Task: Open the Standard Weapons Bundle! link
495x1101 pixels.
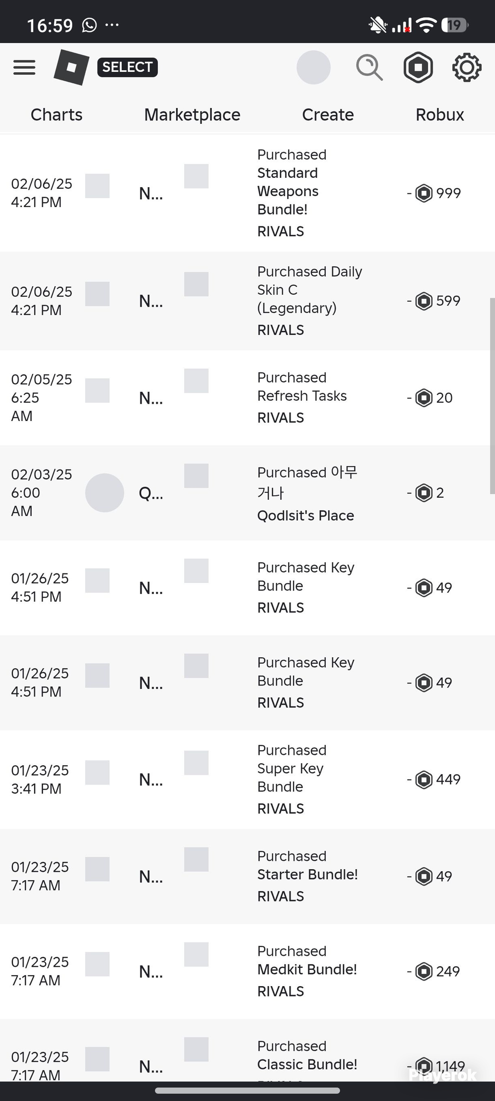Action: pos(288,191)
